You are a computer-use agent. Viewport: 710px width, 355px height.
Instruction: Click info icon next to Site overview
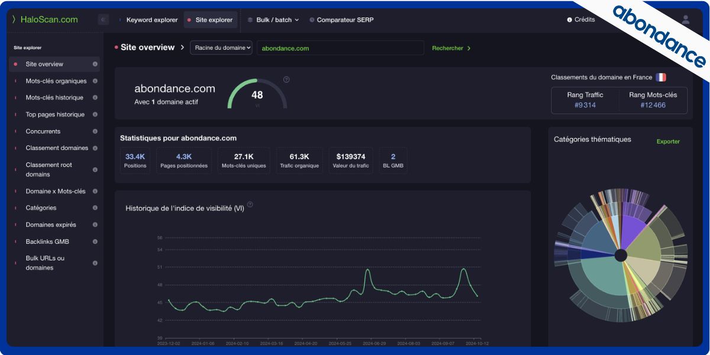coord(95,64)
